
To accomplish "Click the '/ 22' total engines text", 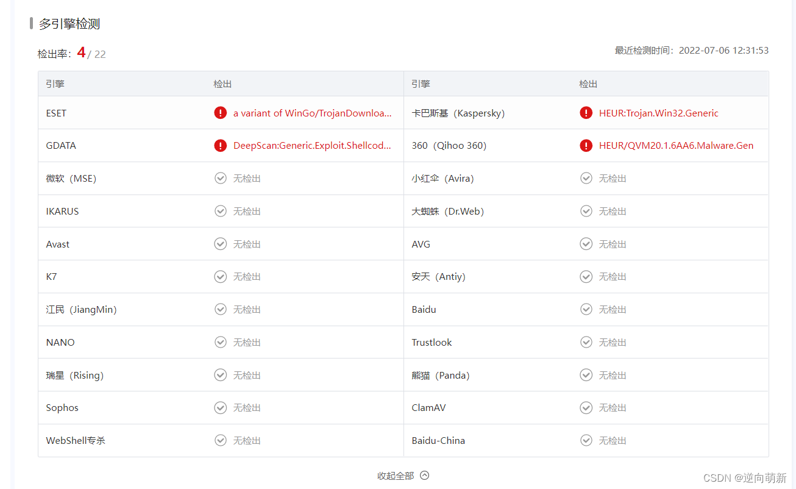I will point(97,54).
